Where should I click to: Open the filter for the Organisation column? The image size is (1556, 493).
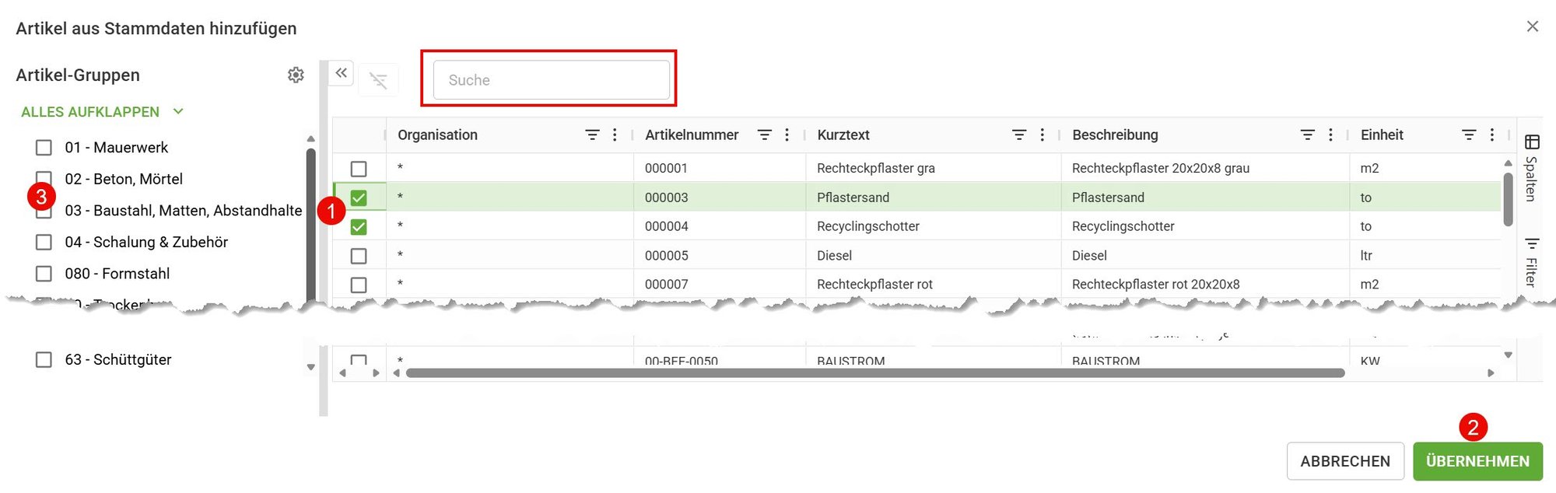click(592, 135)
